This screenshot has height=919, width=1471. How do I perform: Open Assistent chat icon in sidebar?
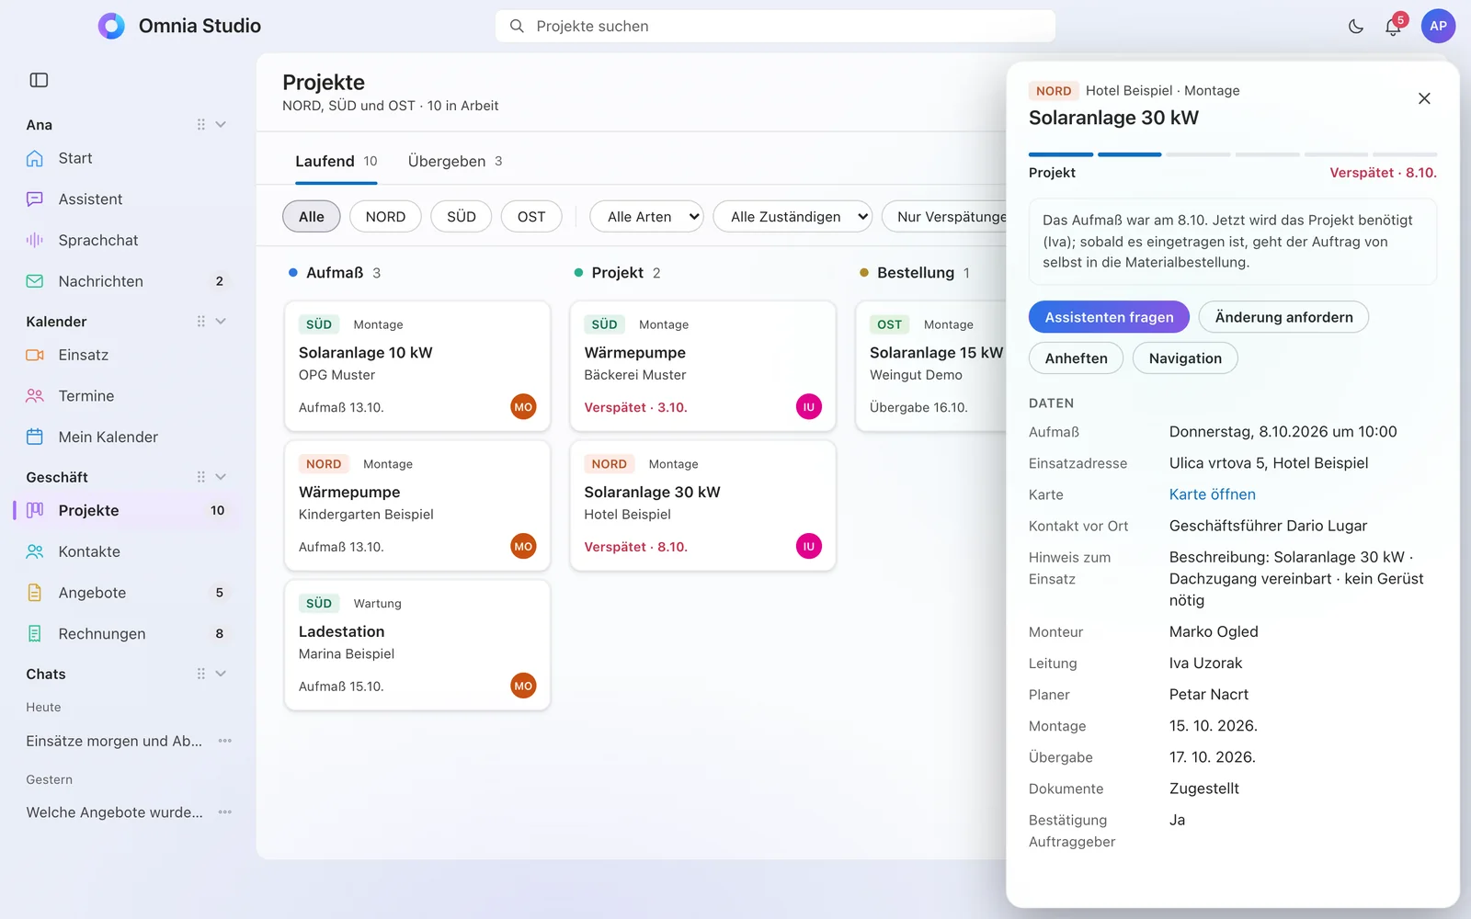pos(35,199)
